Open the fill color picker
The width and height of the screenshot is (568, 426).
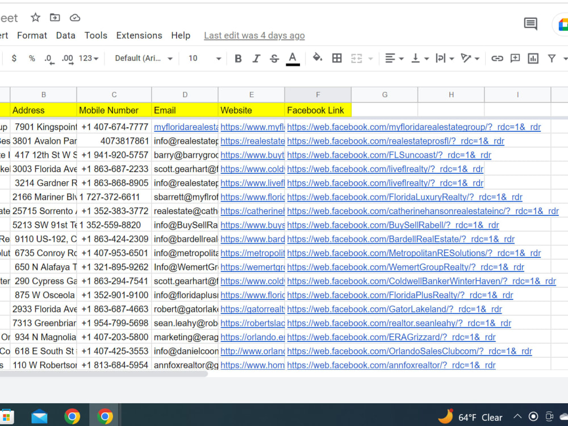coord(318,58)
